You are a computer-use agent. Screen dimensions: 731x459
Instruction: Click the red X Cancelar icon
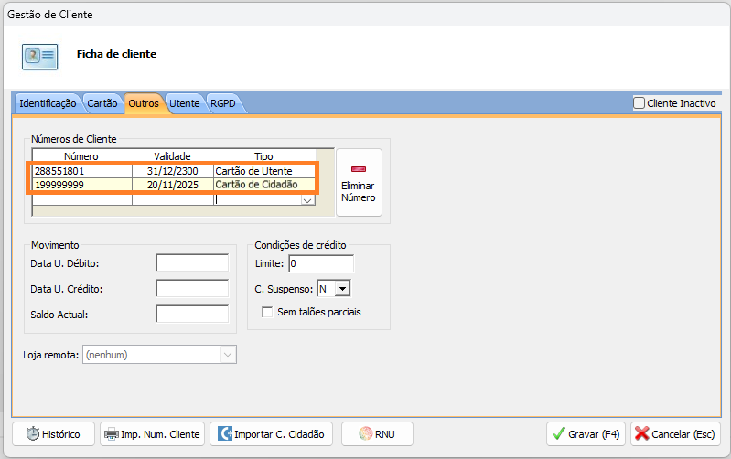(642, 434)
